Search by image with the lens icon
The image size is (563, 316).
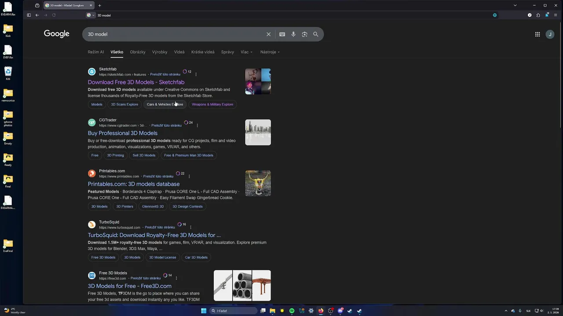click(x=304, y=34)
